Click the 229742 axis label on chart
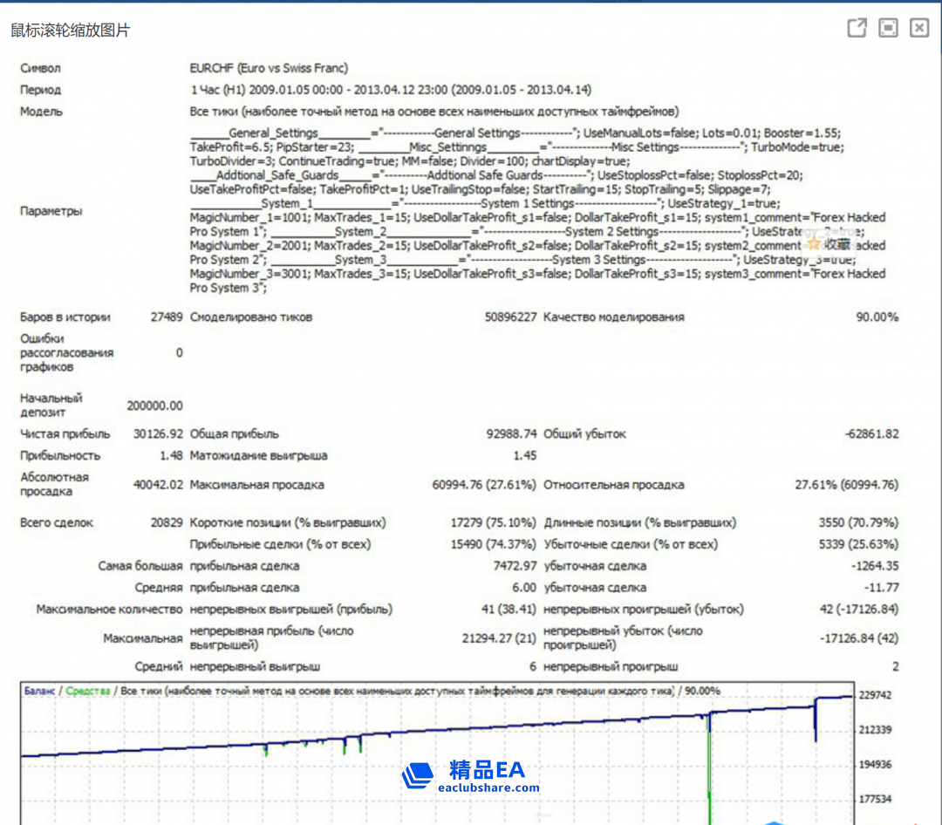Screen dimensions: 942x825 876,696
